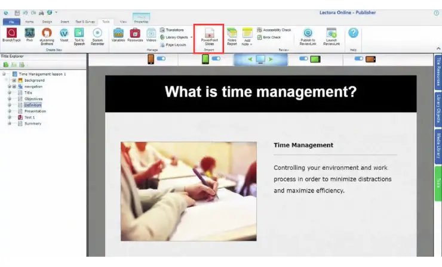Click the 'What is time management?' heading
Screen dimensions: 442x267
pyautogui.click(x=261, y=92)
